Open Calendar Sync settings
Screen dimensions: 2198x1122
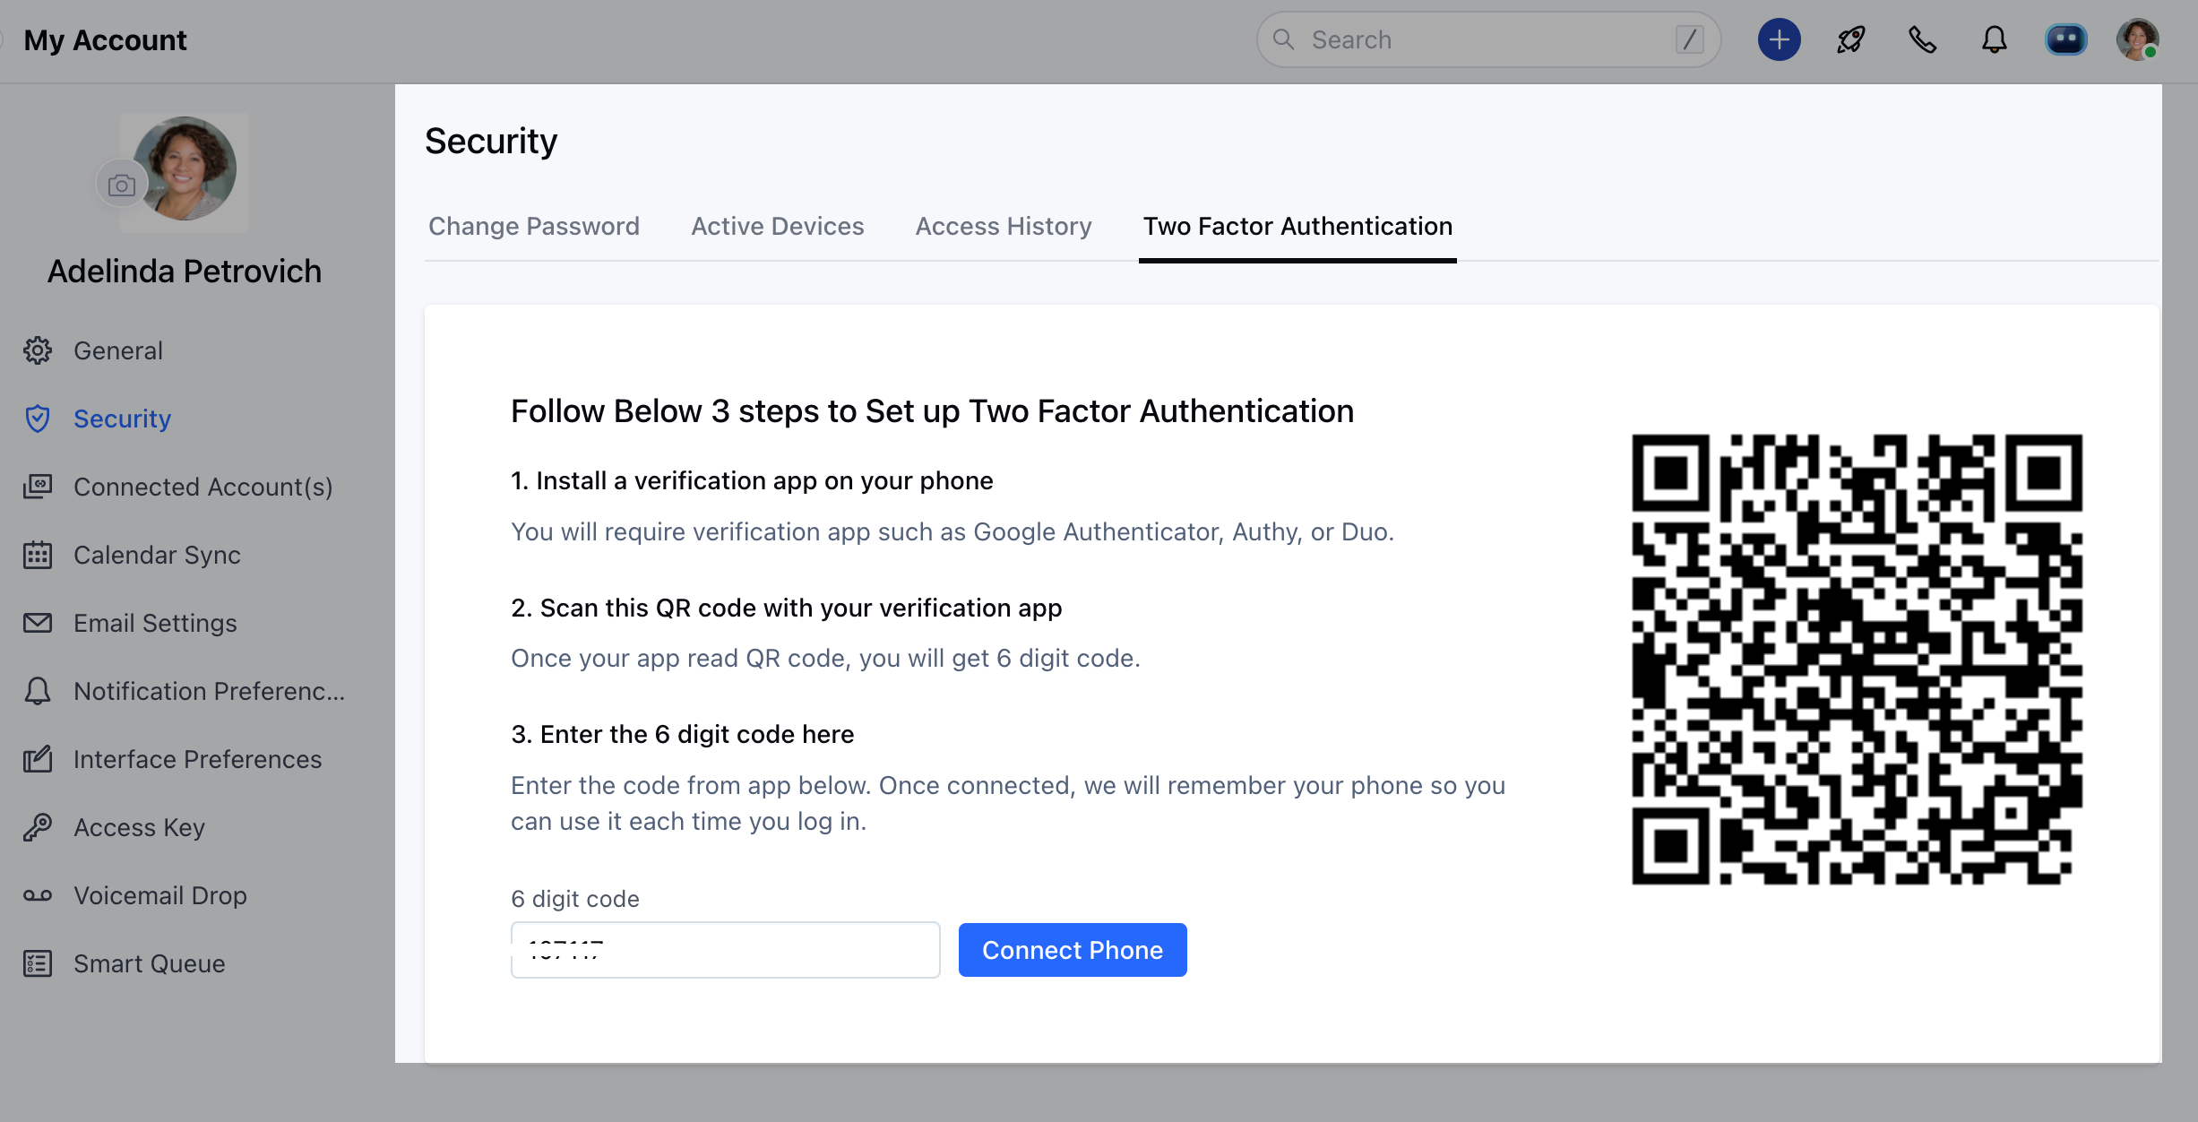pyautogui.click(x=157, y=555)
